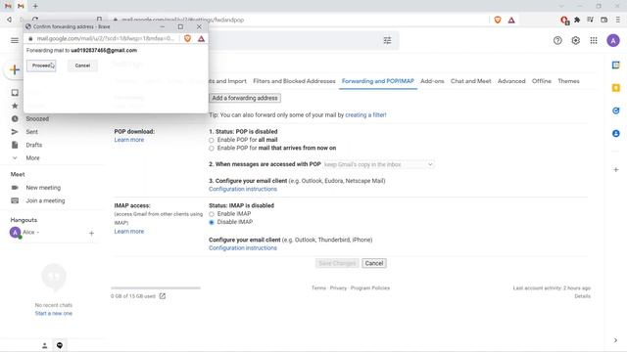The width and height of the screenshot is (627, 352).
Task: Open browser extensions puzzle icon
Action: [577, 20]
